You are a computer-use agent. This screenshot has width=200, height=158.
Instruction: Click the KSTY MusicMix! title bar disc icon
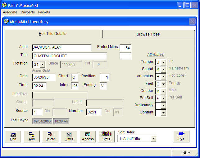[x=4, y=5]
